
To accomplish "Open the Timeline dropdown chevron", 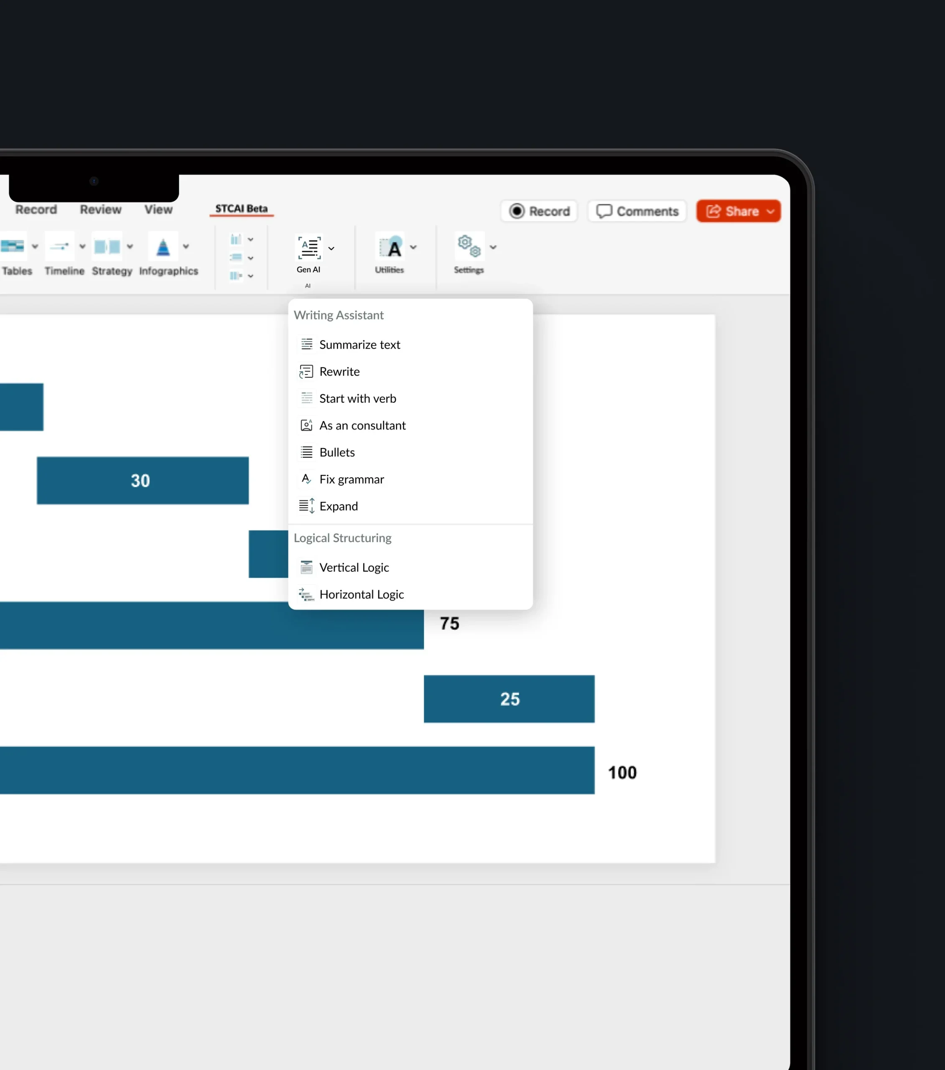I will click(82, 247).
